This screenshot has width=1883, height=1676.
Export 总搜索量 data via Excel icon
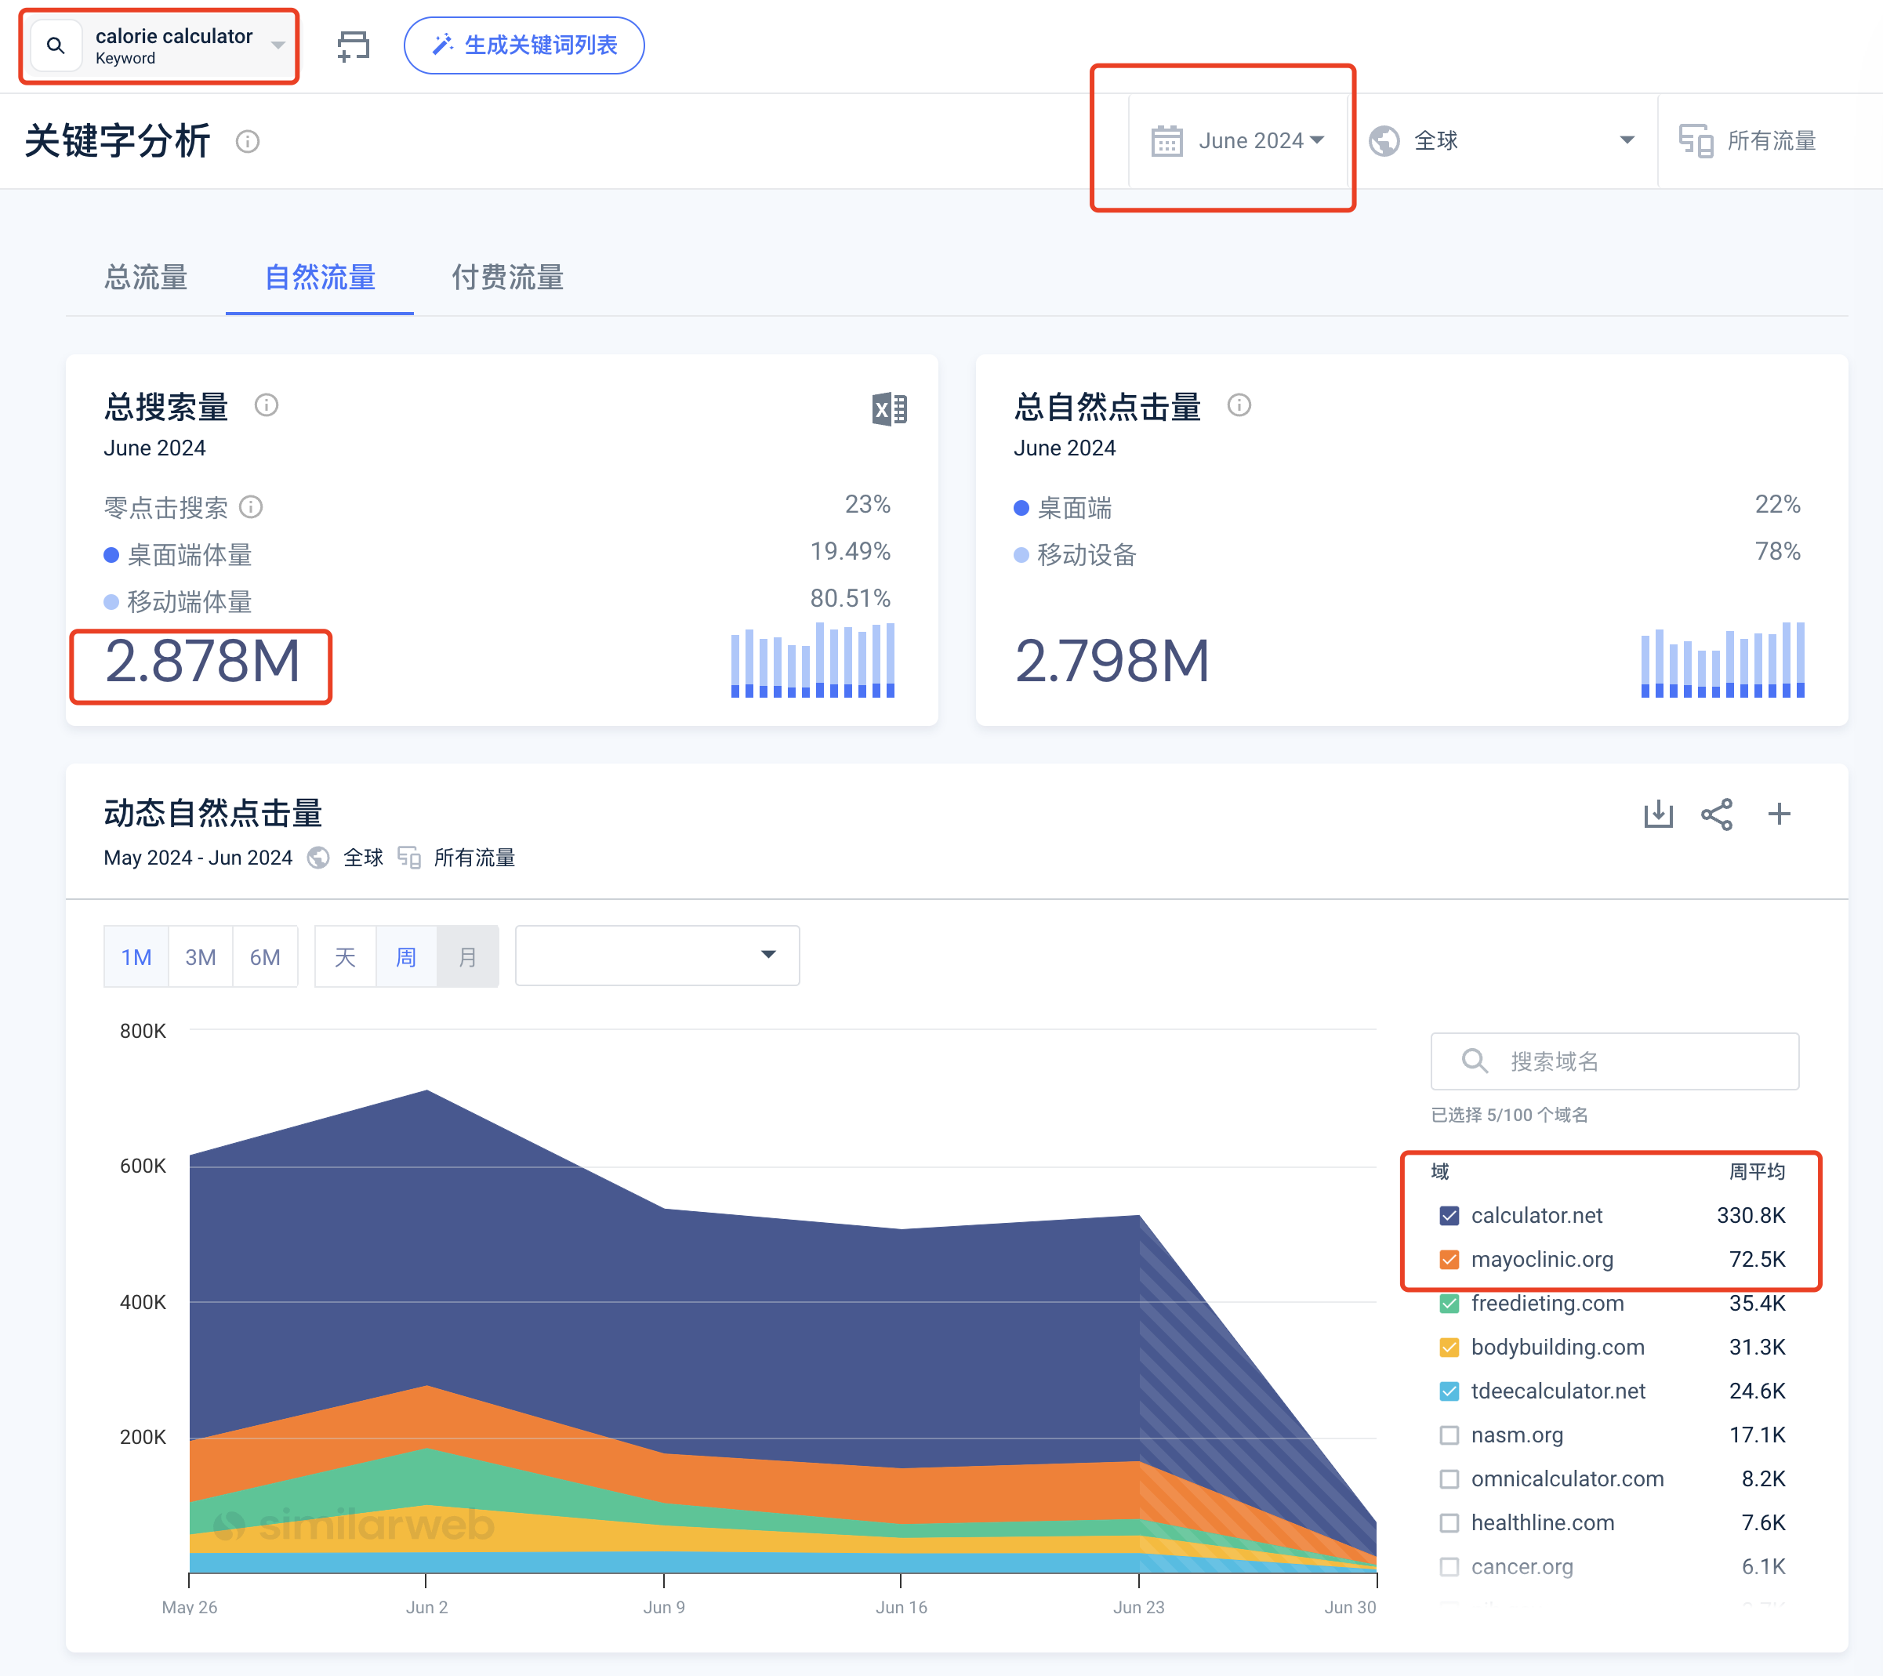point(889,408)
